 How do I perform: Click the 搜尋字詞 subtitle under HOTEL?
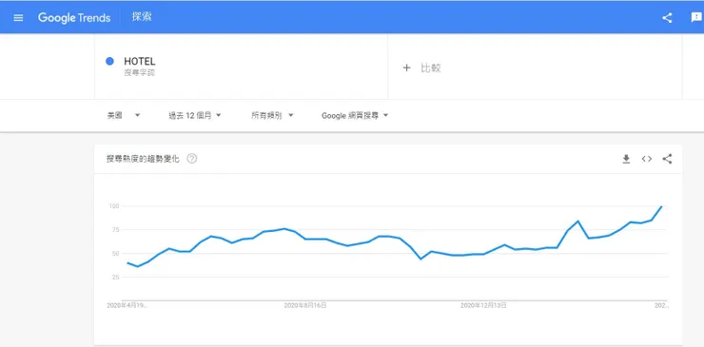click(x=140, y=72)
